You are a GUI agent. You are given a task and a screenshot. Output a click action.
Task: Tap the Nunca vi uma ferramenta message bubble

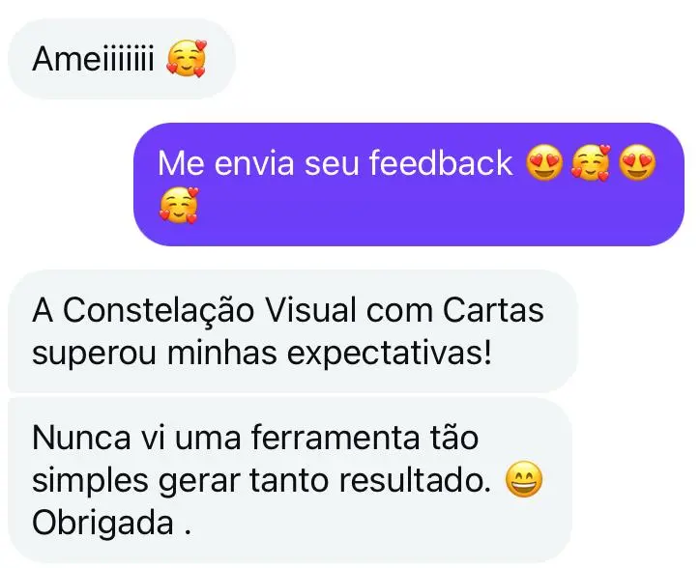(x=290, y=480)
